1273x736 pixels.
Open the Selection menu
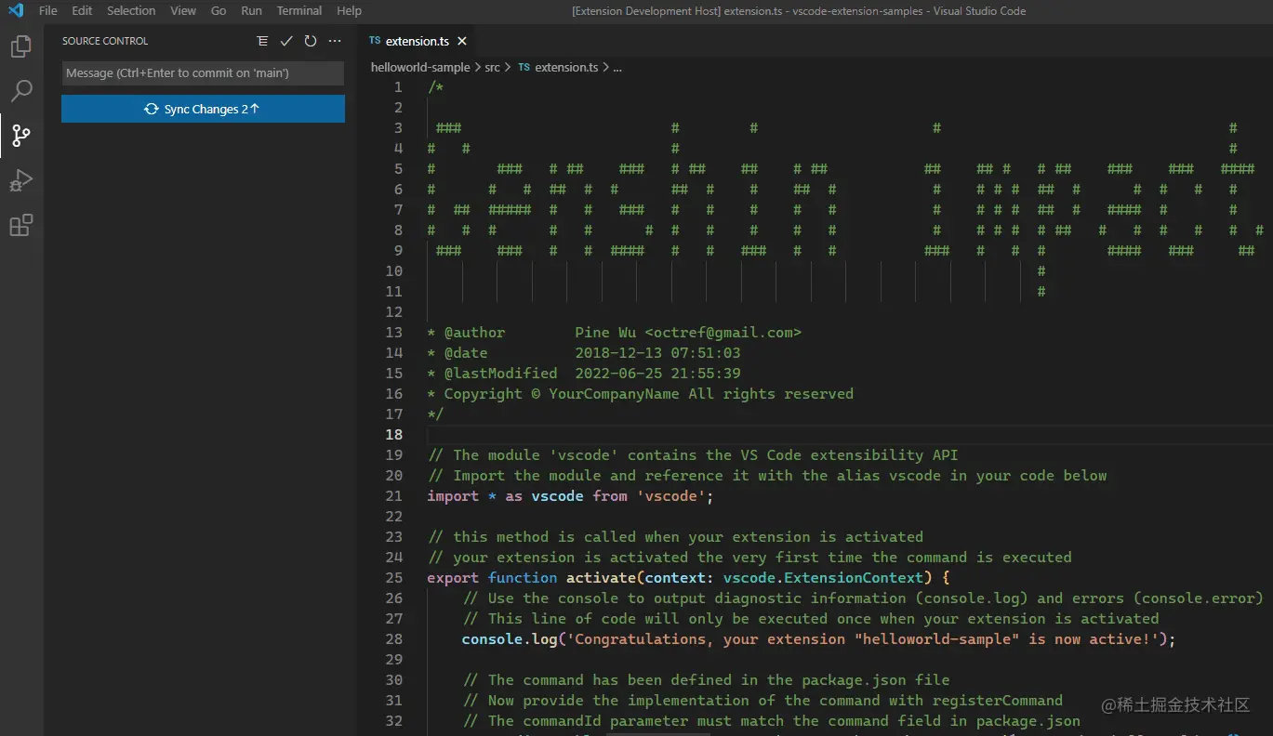tap(131, 11)
